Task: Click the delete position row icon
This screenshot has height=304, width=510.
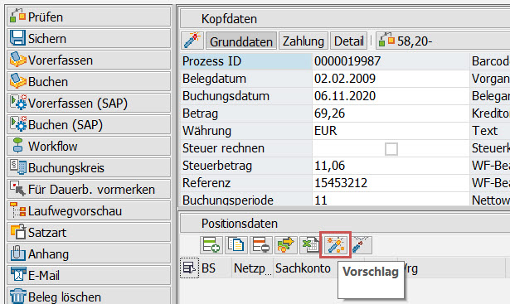Action: 261,244
